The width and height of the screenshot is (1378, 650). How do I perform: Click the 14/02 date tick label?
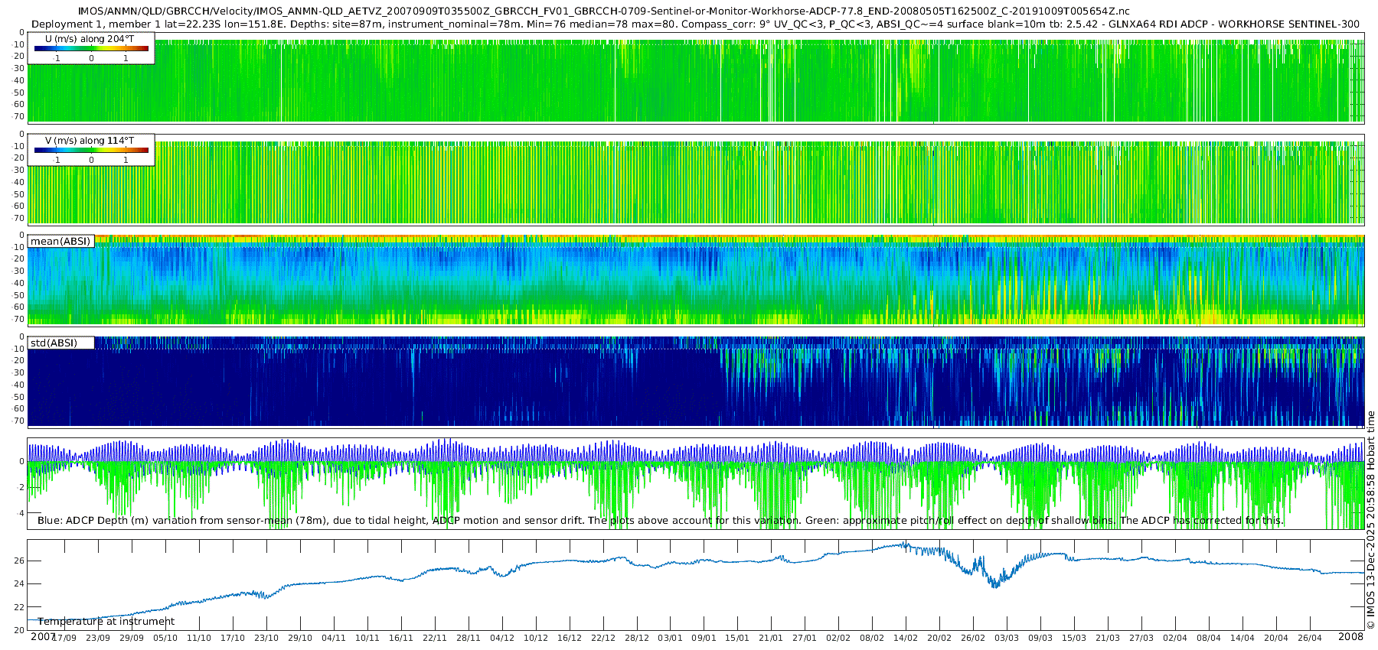[906, 638]
